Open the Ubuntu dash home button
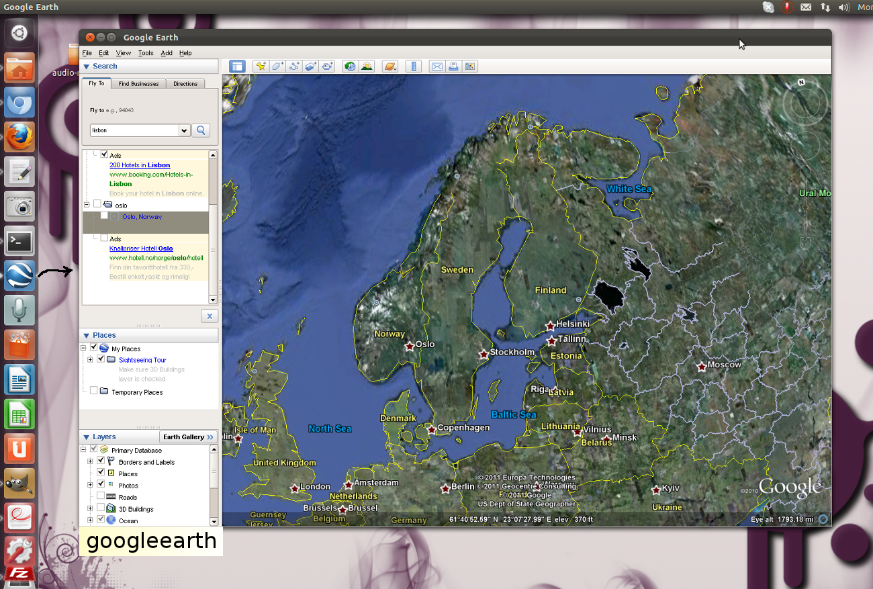The image size is (873, 589). (x=19, y=33)
